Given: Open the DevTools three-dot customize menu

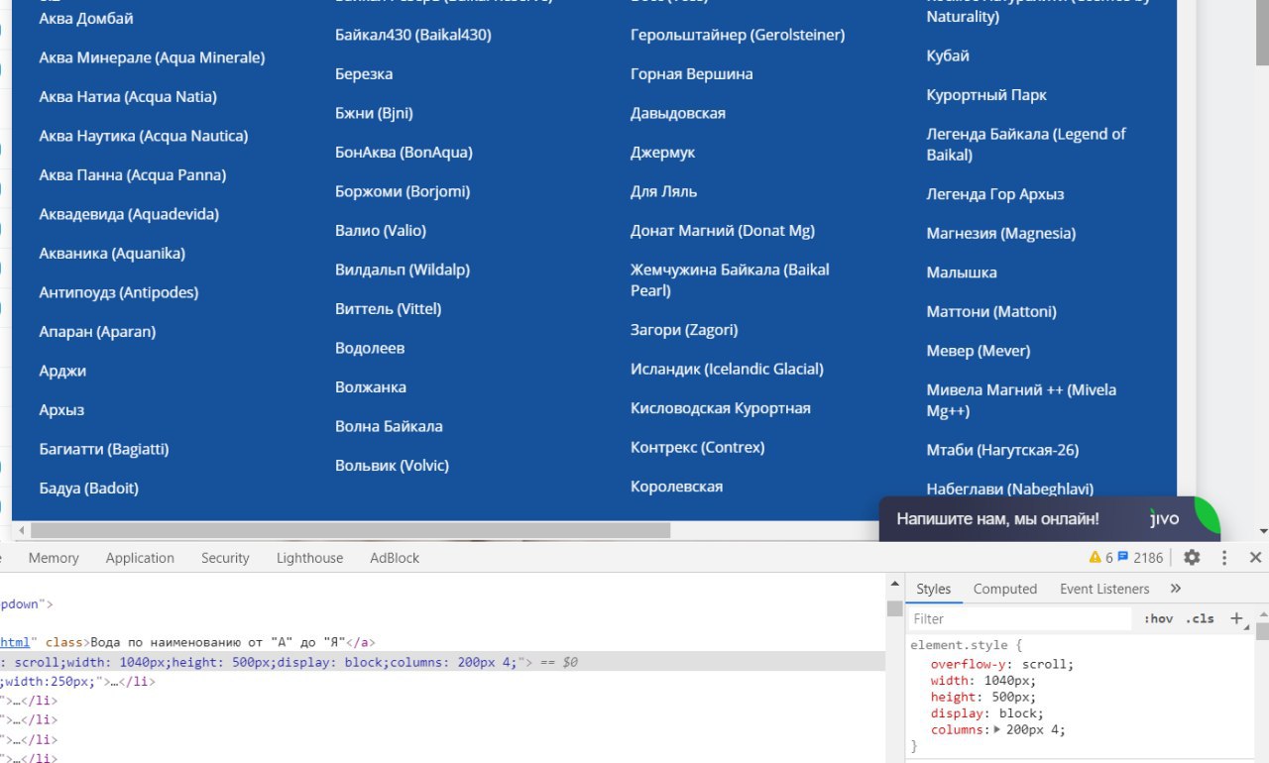Looking at the screenshot, I should click(x=1224, y=558).
